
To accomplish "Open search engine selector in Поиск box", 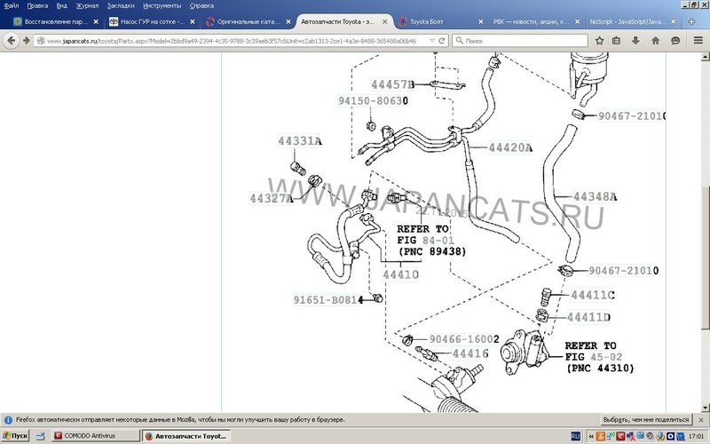I will (x=460, y=40).
